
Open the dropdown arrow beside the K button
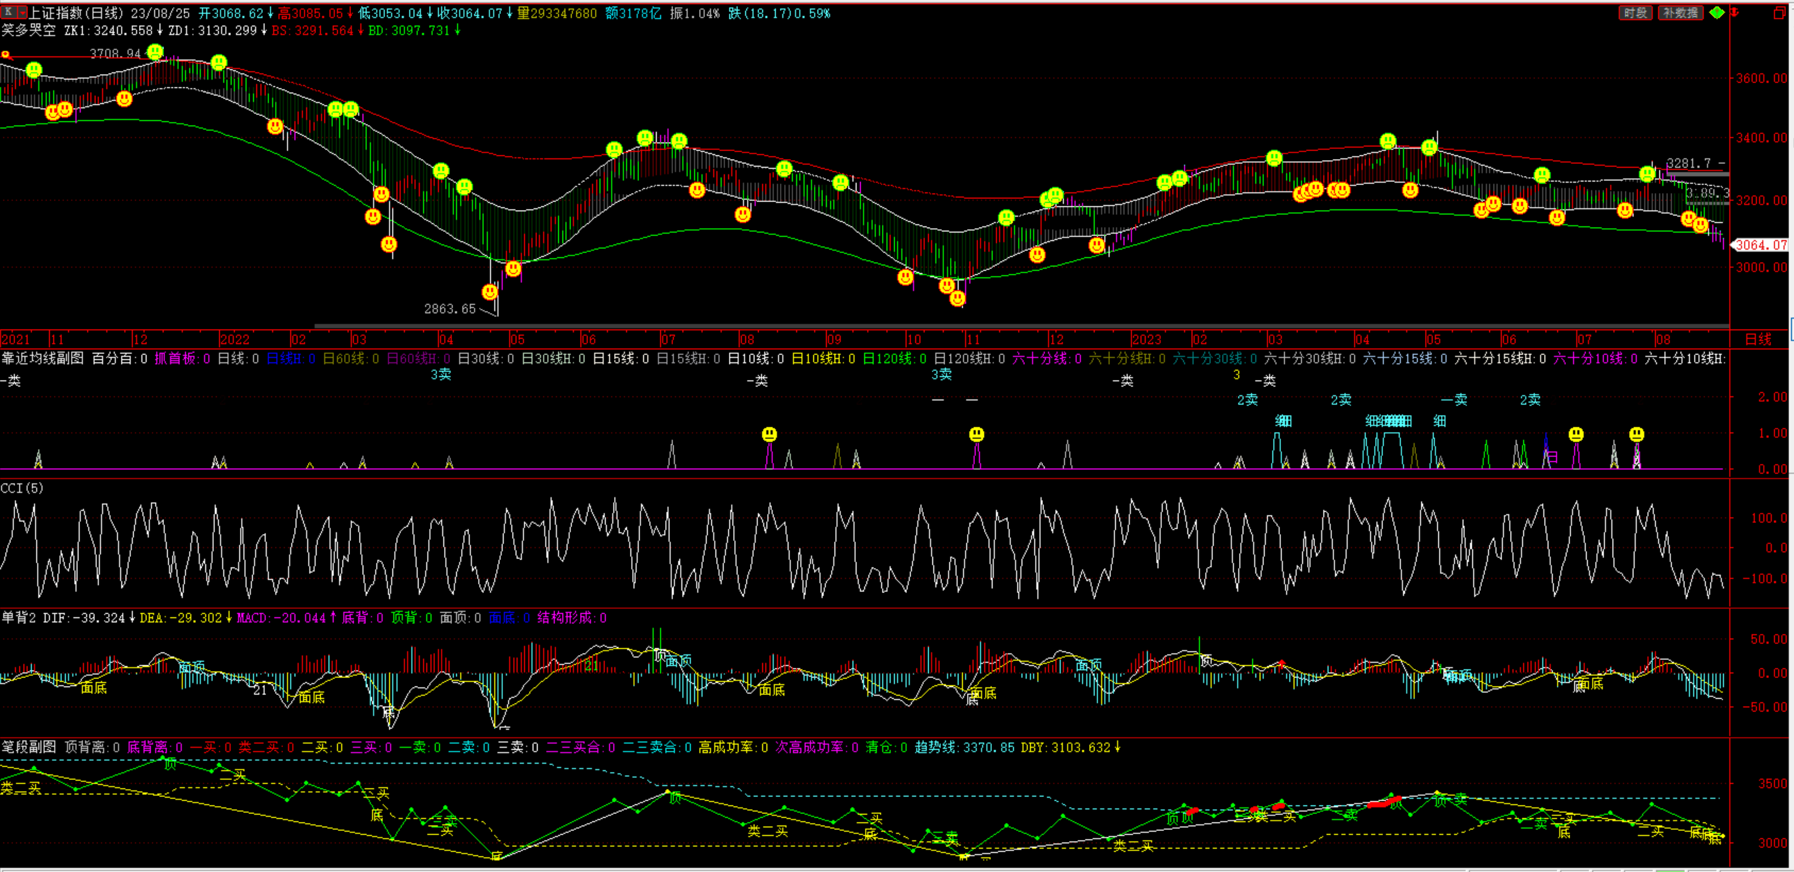pos(22,13)
